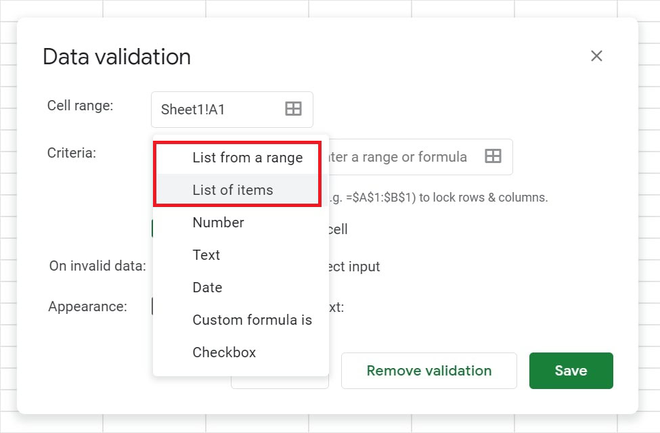Toggle the Appearance checkbox
This screenshot has height=433, width=660.
[x=154, y=306]
